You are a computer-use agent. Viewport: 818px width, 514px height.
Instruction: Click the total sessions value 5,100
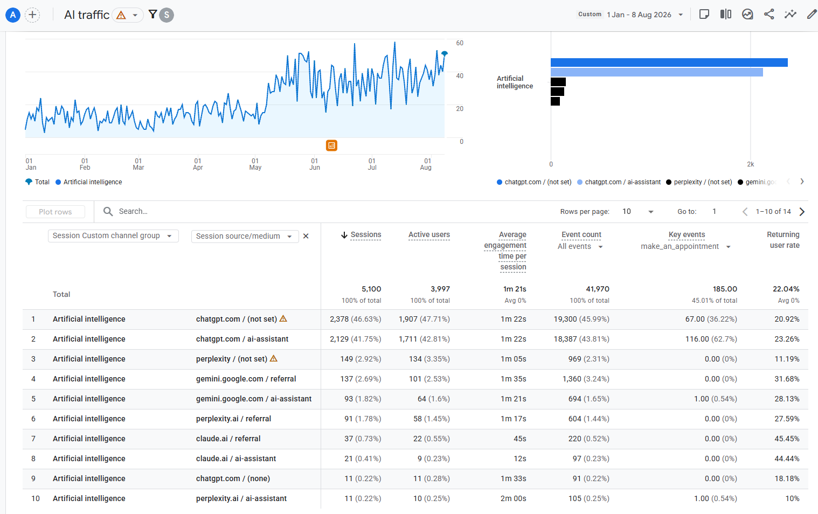371,289
